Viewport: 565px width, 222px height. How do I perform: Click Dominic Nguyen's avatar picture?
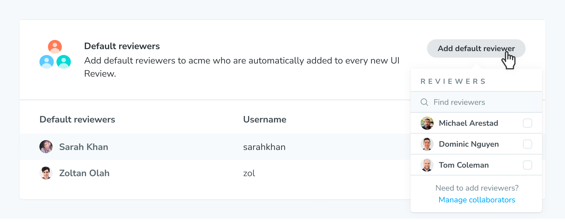(427, 144)
